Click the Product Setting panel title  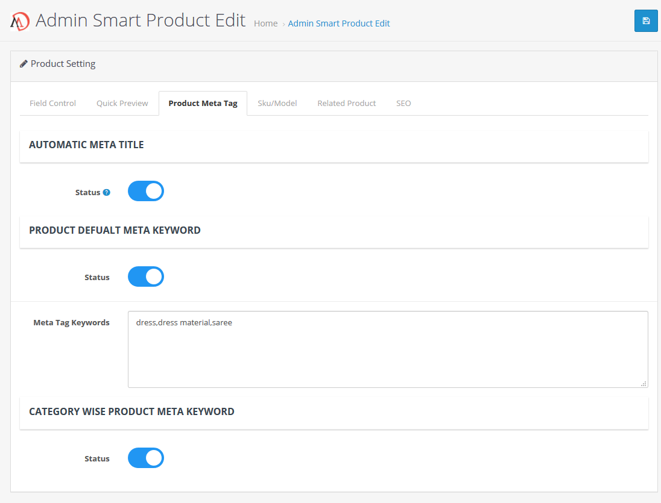pyautogui.click(x=63, y=64)
